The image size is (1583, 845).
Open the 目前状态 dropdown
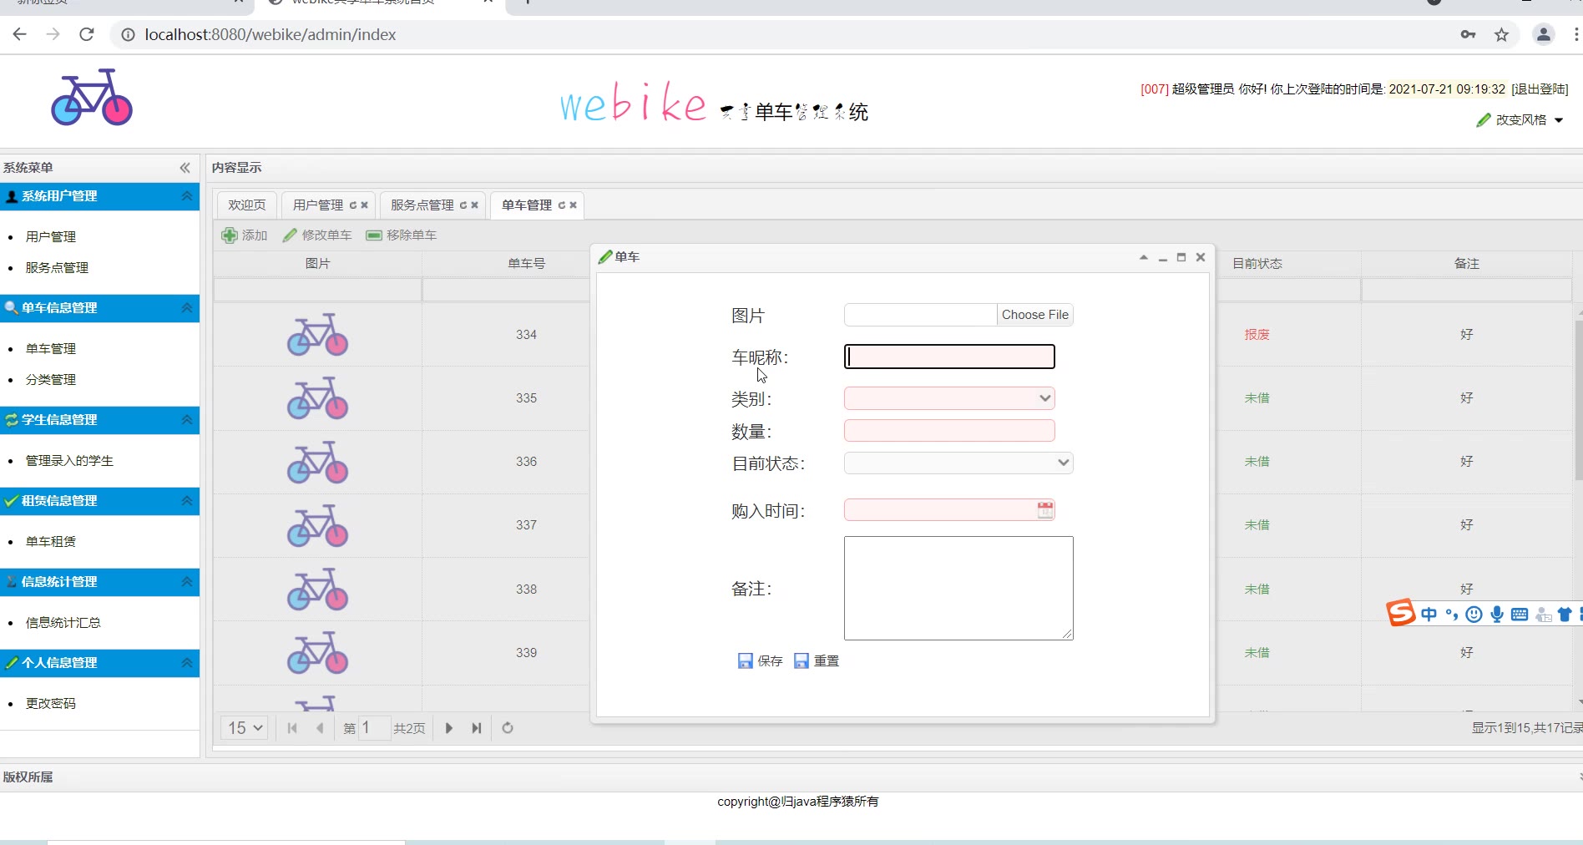click(1063, 463)
